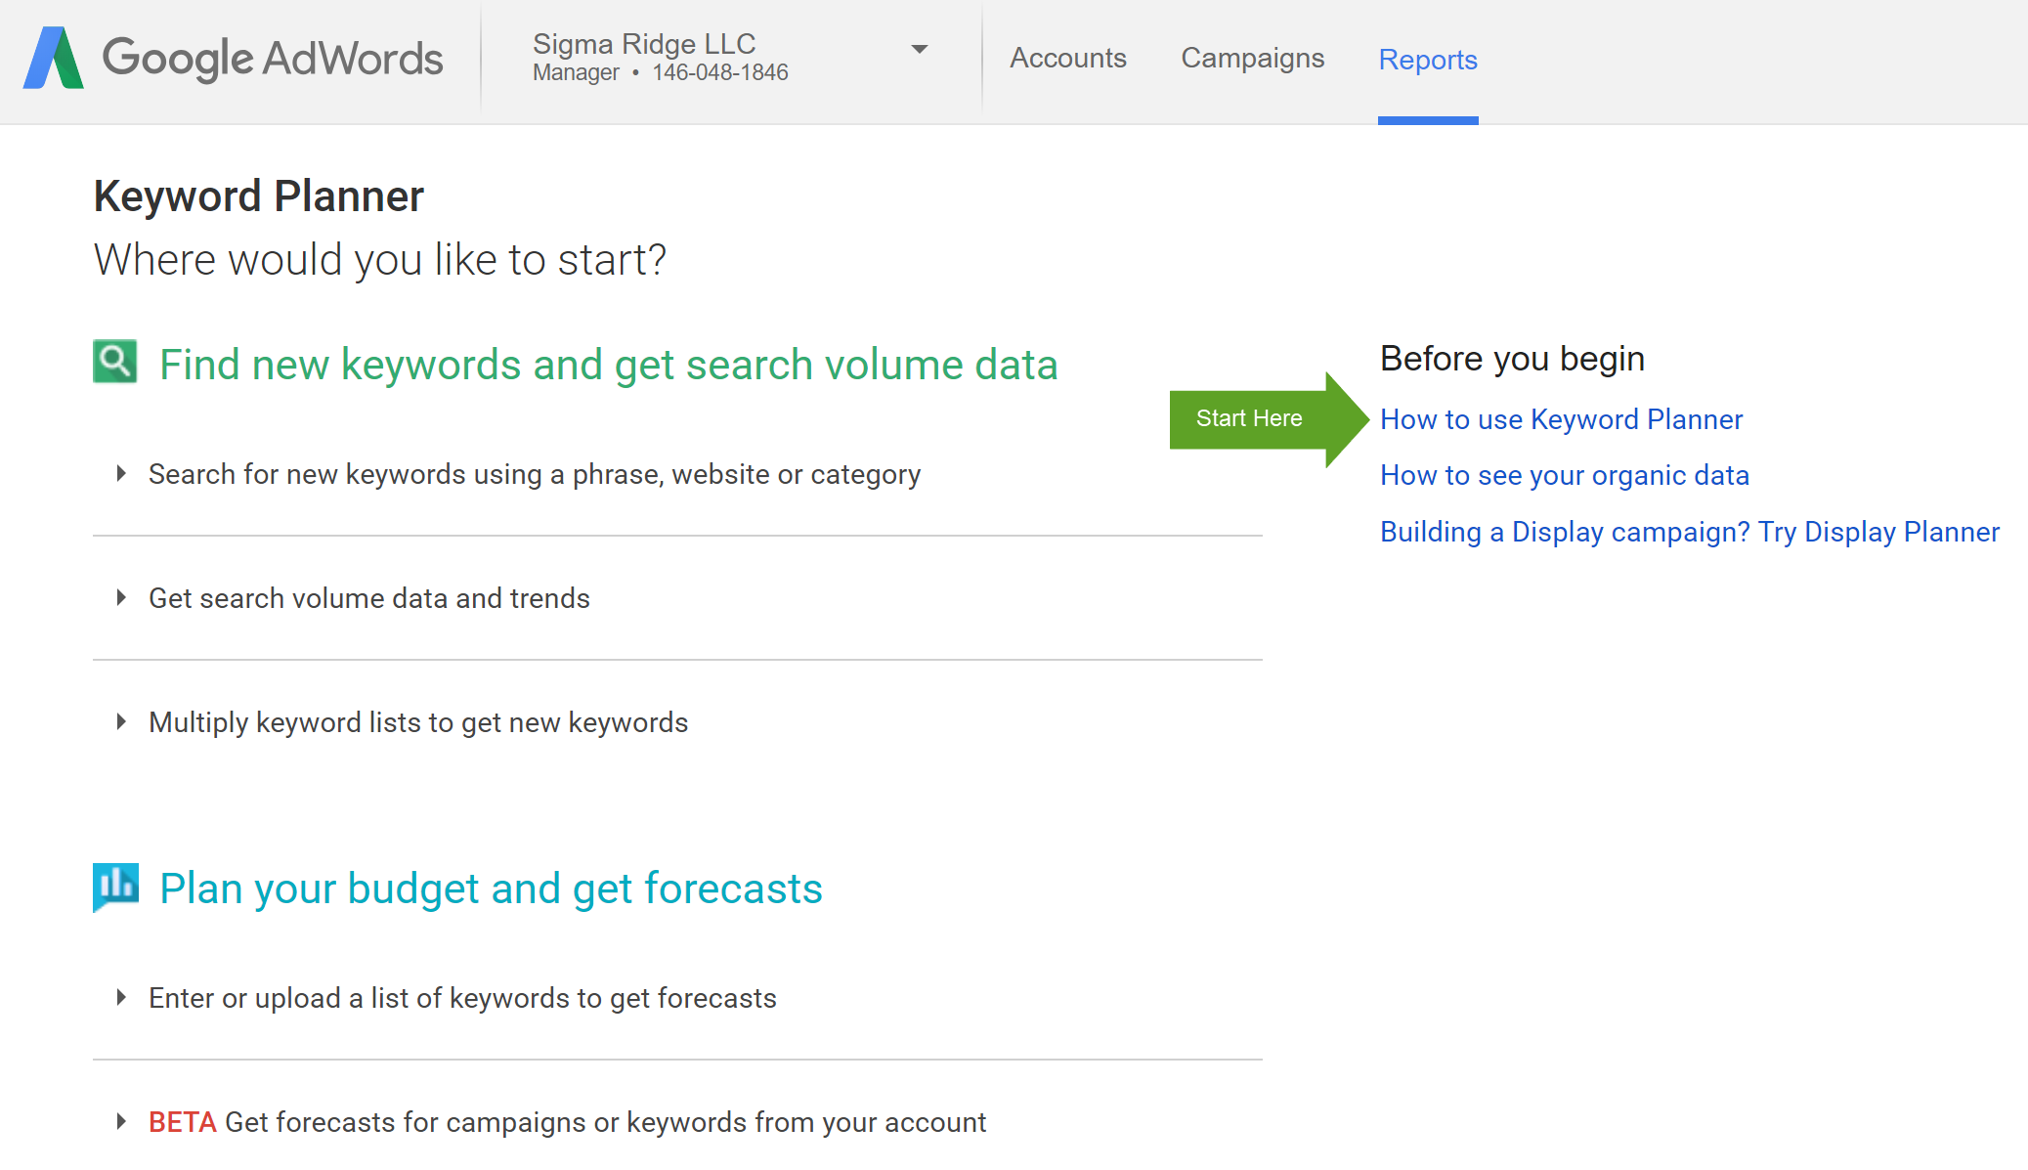The width and height of the screenshot is (2028, 1170).
Task: Expand triangle beside BETA Get forecasts
Action: pyautogui.click(x=121, y=1122)
